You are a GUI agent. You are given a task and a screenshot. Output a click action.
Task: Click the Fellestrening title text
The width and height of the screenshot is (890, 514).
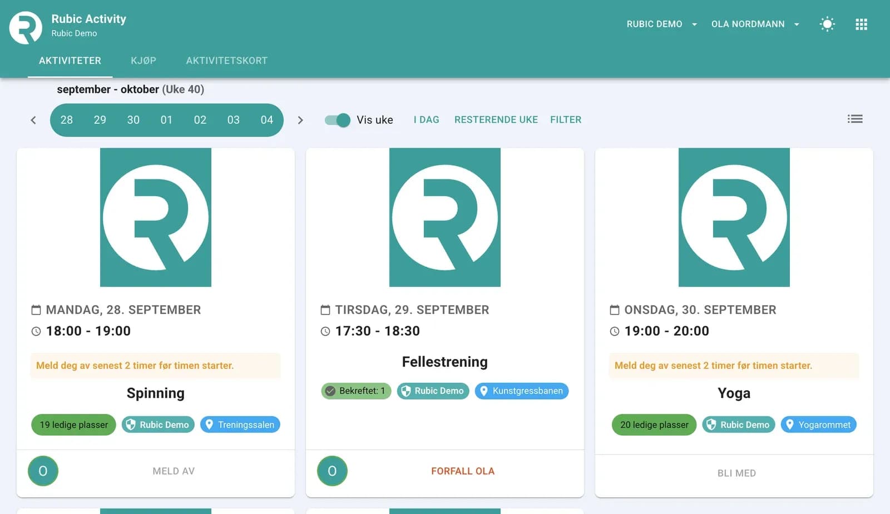point(445,362)
